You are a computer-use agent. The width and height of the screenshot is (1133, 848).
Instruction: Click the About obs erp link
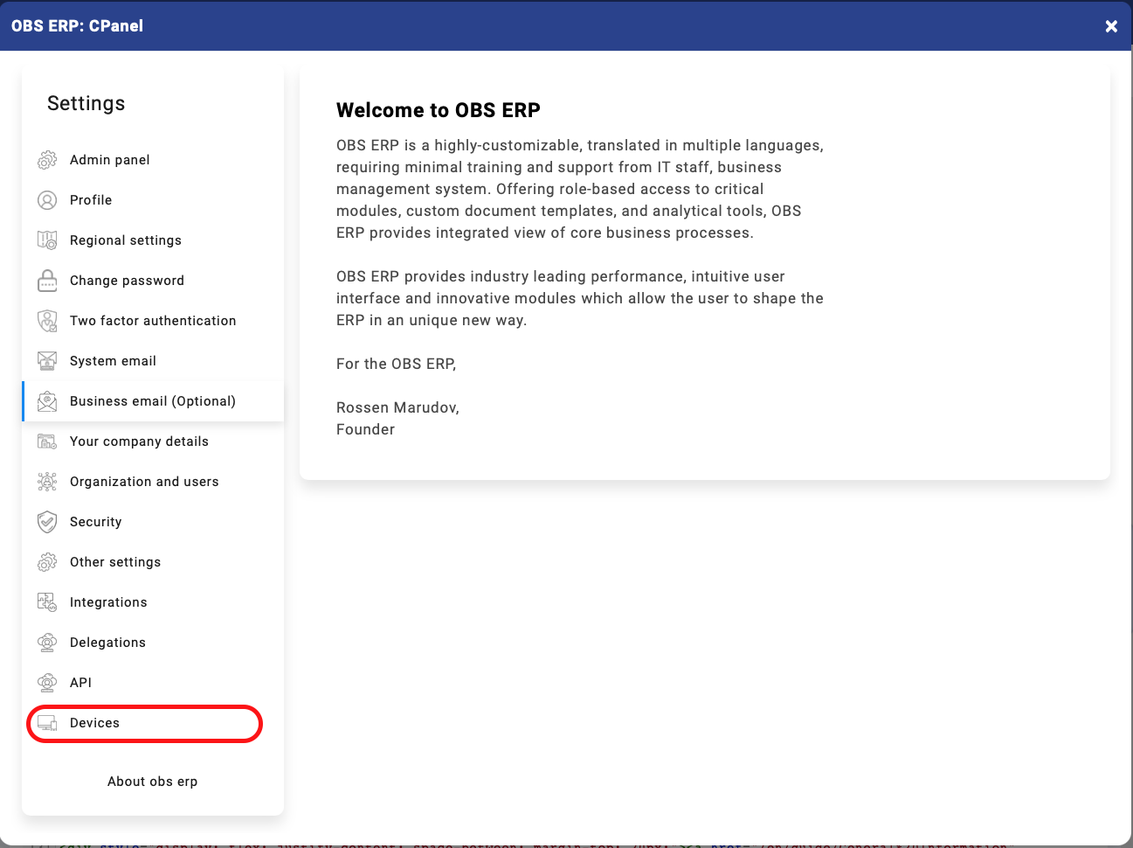click(x=152, y=782)
